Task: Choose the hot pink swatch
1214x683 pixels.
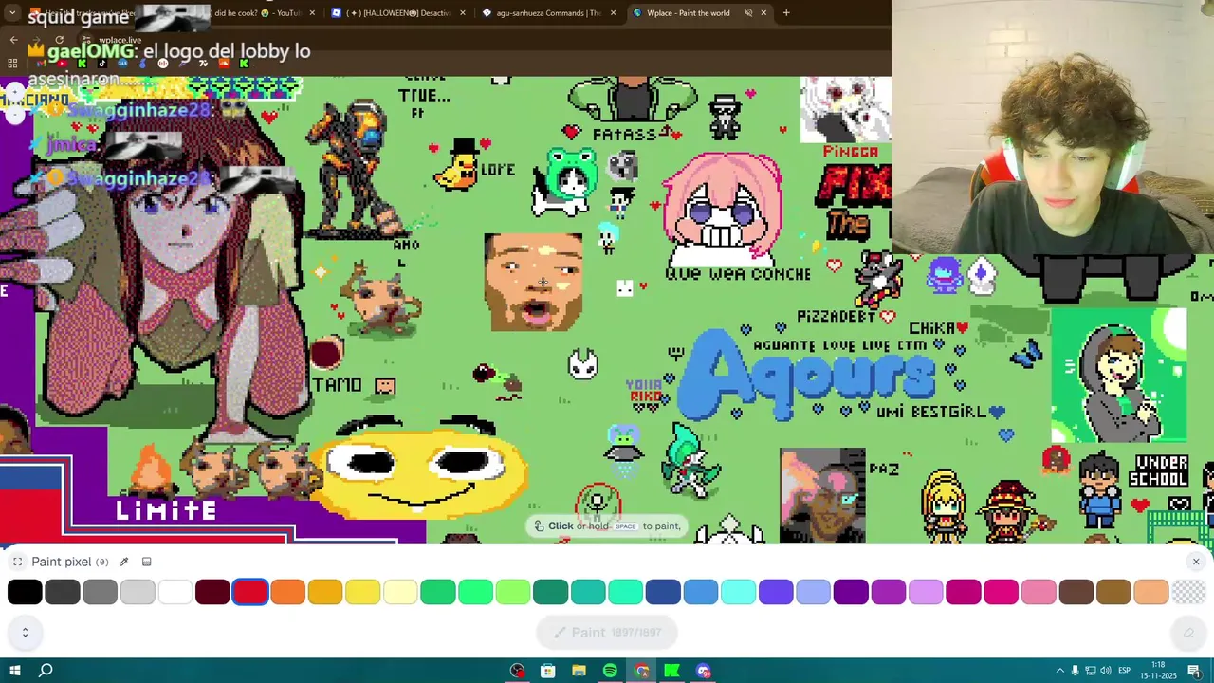Action: point(1001,592)
